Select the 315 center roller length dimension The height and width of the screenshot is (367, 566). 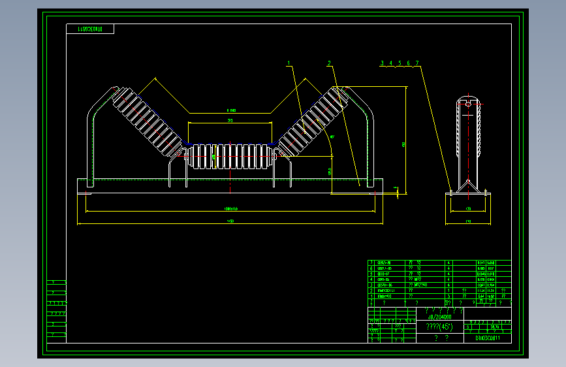point(230,120)
